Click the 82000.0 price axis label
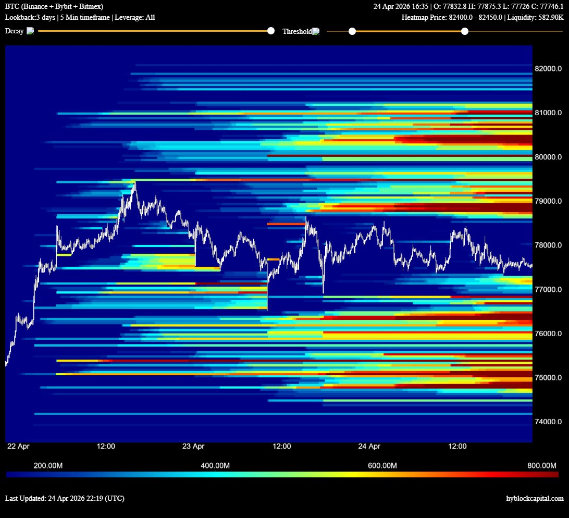The height and width of the screenshot is (518, 569). 548,69
